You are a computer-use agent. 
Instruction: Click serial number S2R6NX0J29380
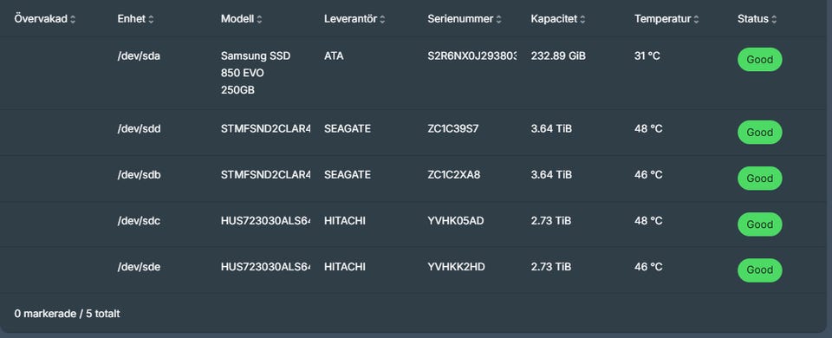472,55
